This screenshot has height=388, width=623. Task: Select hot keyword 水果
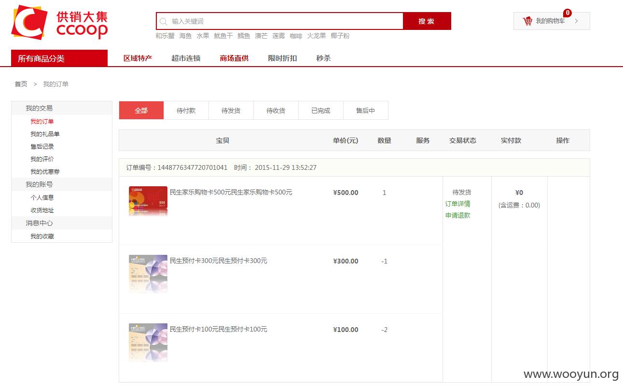[203, 36]
